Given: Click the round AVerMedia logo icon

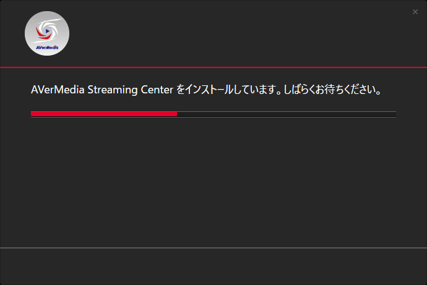Looking at the screenshot, I should (47, 33).
